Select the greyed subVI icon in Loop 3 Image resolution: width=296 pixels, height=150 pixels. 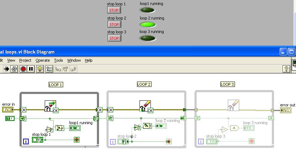click(234, 105)
